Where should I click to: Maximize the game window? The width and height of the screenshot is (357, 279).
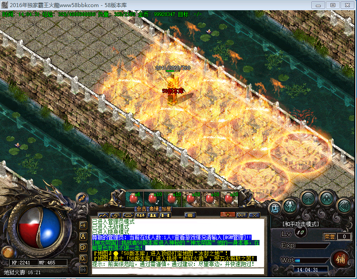[333, 5]
